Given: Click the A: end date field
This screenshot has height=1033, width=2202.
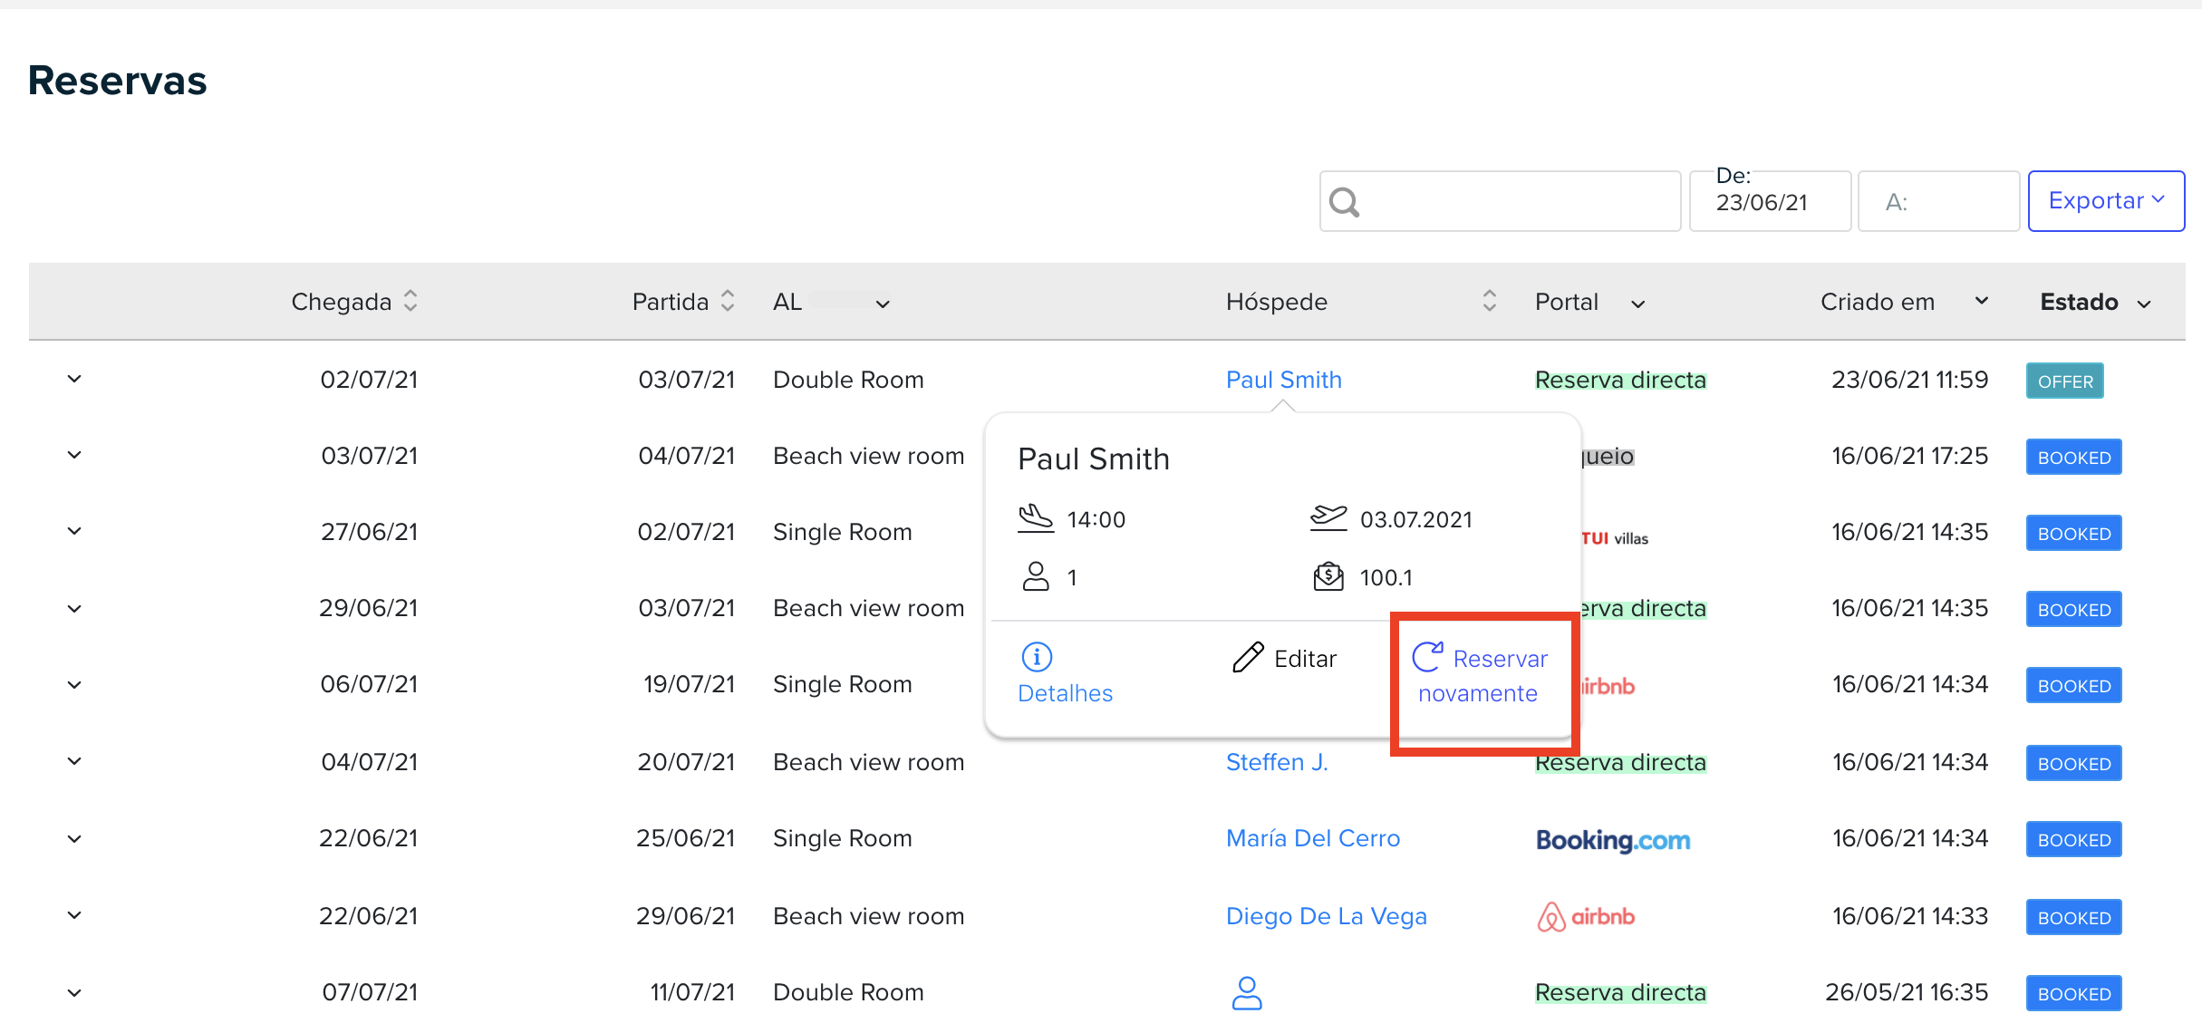Looking at the screenshot, I should [1938, 201].
